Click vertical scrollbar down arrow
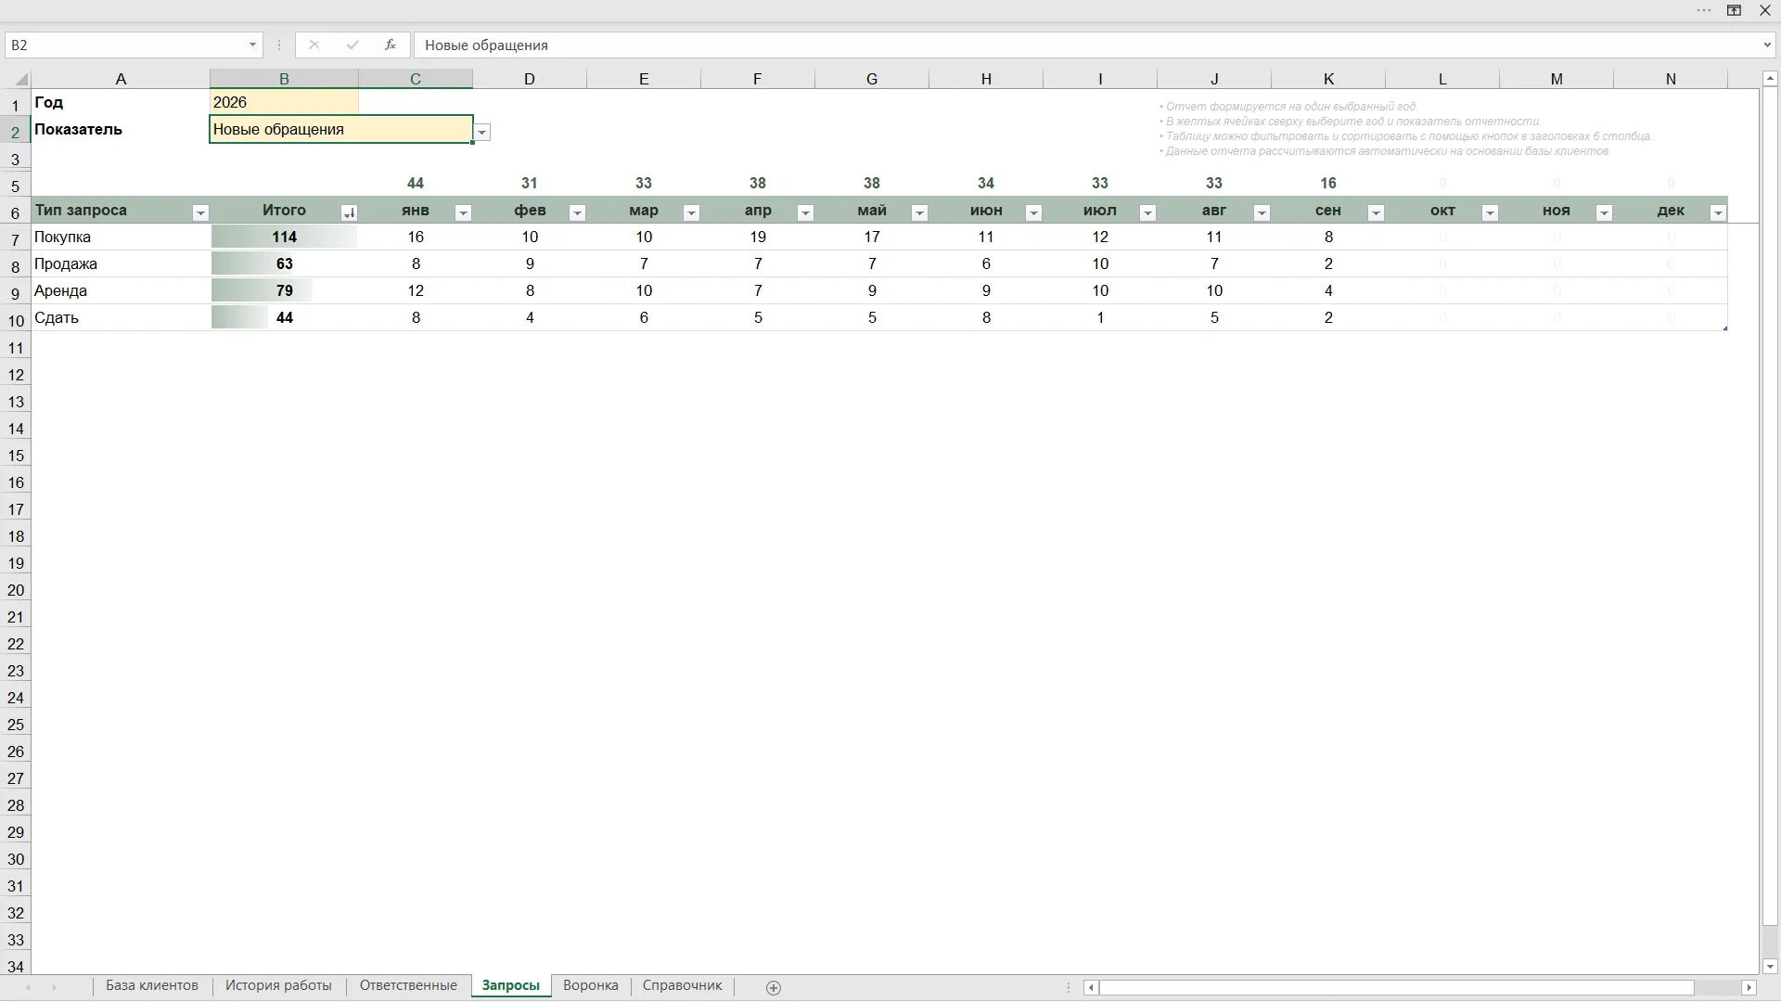The width and height of the screenshot is (1781, 1002). coord(1770,967)
